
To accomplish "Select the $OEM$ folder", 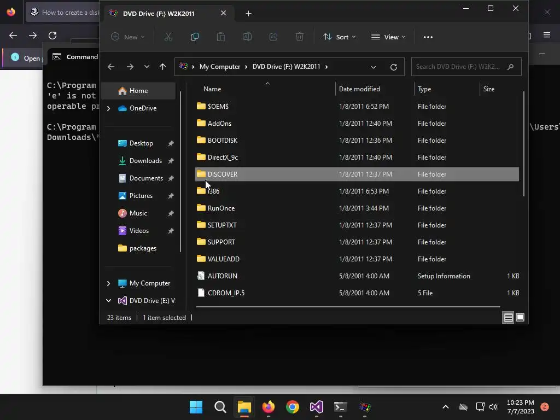I will tap(357, 107).
